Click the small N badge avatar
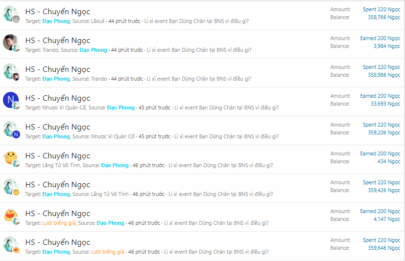Screen dimensions: 405x261 16,134
